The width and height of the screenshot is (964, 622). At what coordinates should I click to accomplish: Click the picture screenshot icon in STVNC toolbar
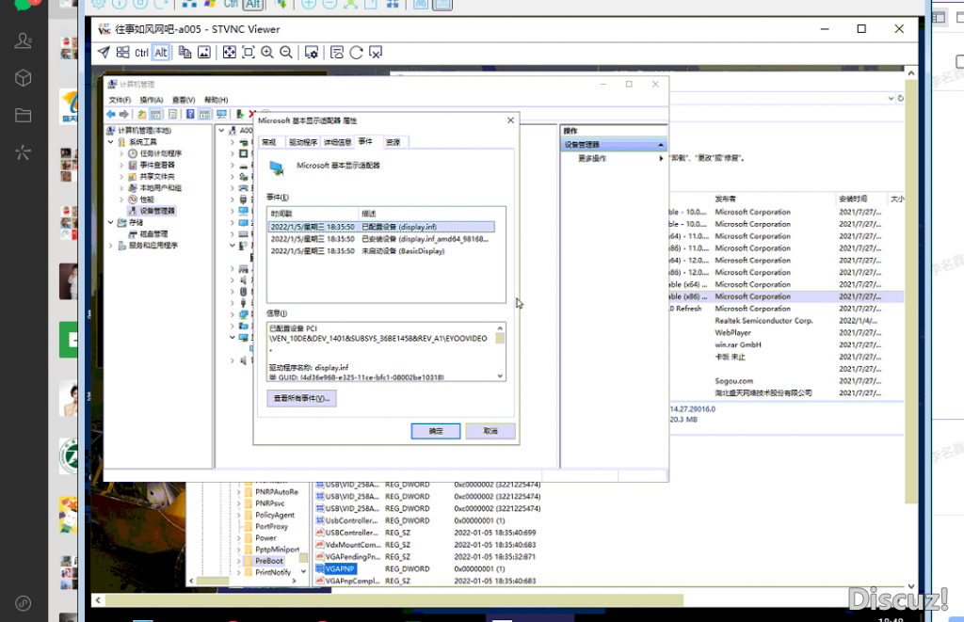(204, 53)
